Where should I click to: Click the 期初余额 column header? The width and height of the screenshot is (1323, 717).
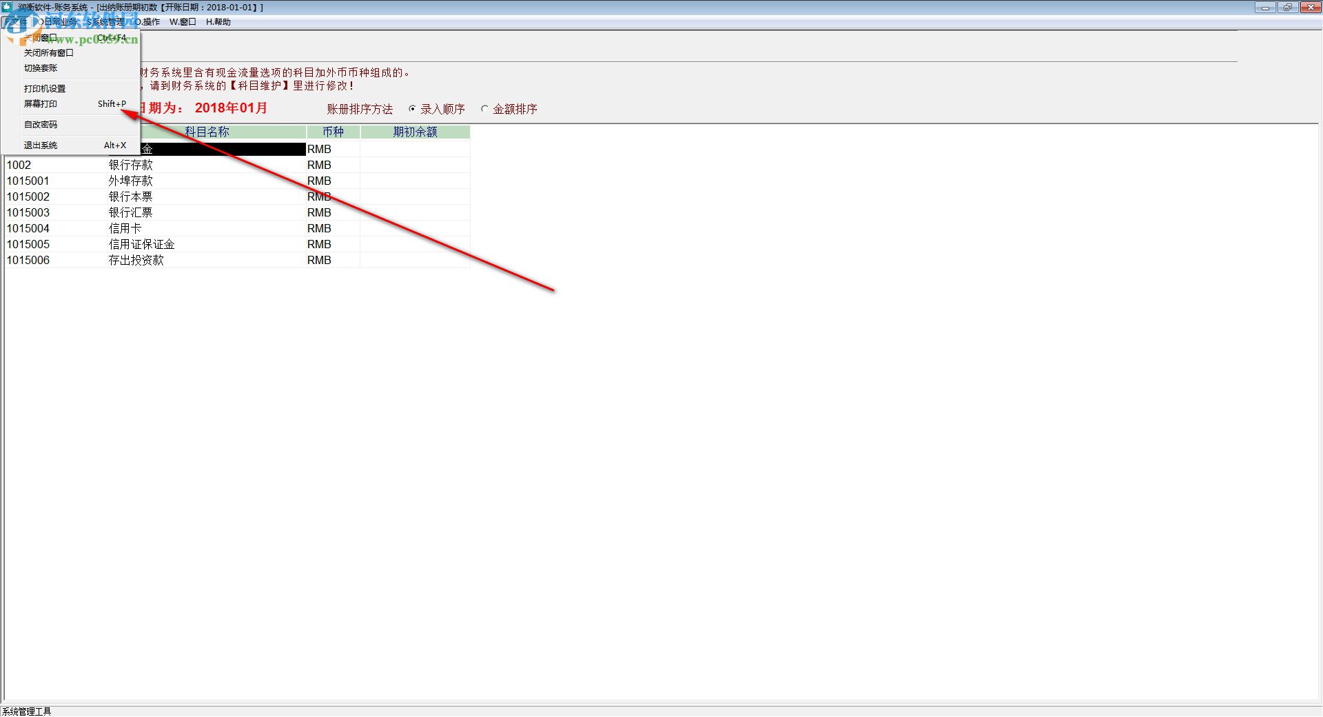click(415, 132)
